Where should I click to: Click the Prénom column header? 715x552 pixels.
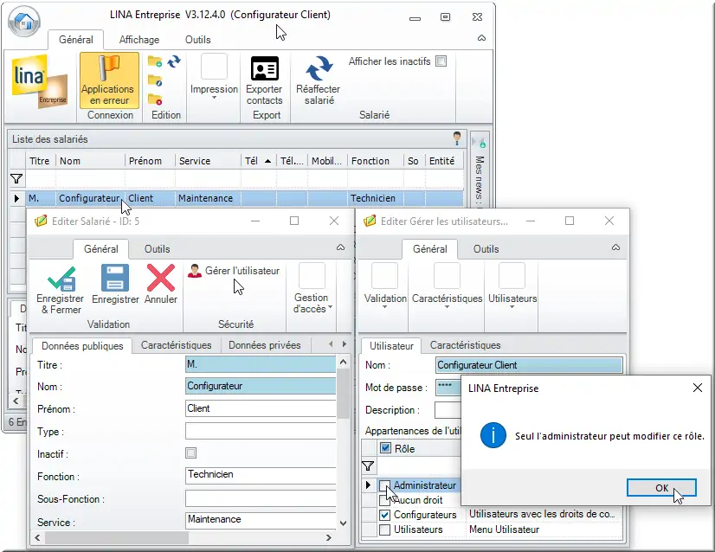tap(150, 161)
